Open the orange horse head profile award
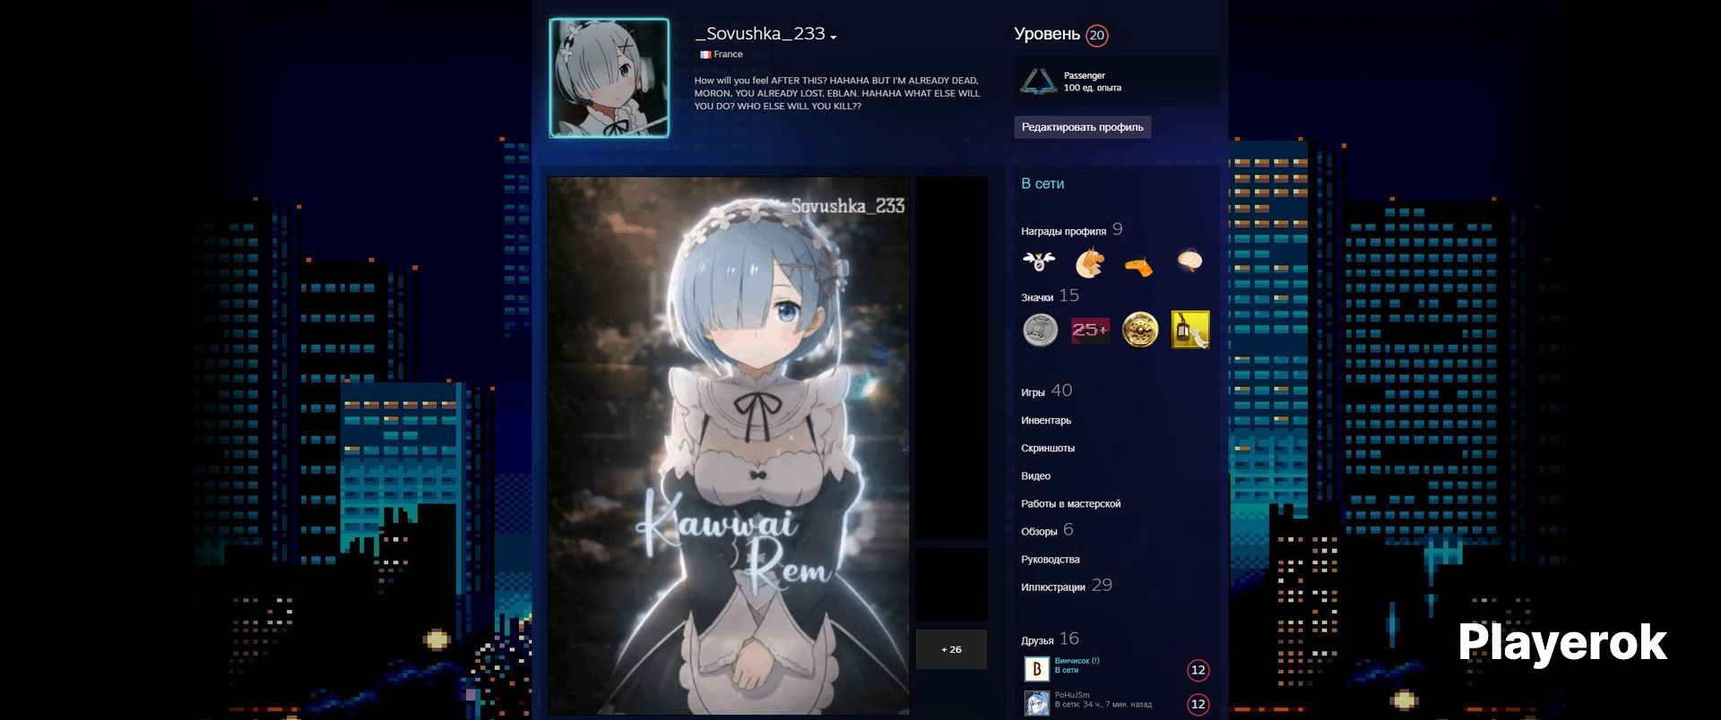1721x720 pixels. coord(1090,261)
